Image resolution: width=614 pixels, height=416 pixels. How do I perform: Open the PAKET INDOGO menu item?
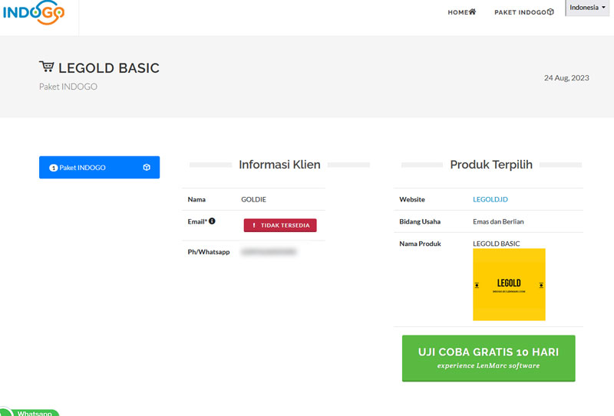[524, 12]
